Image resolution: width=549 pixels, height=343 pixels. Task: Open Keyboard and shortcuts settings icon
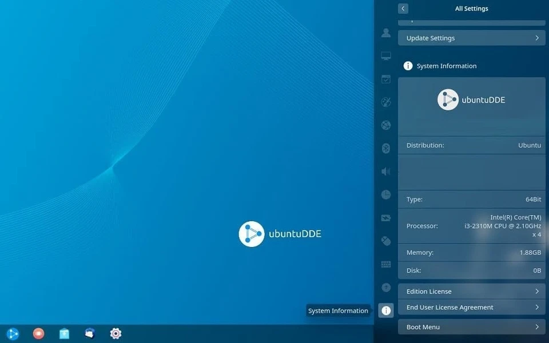(385, 264)
